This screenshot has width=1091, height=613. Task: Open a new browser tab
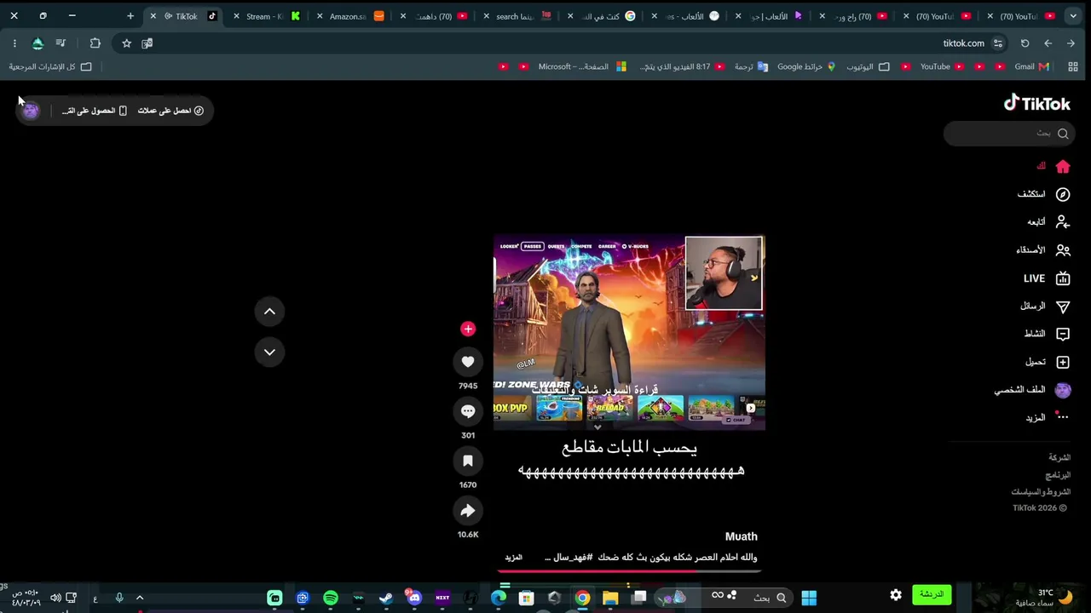click(130, 16)
